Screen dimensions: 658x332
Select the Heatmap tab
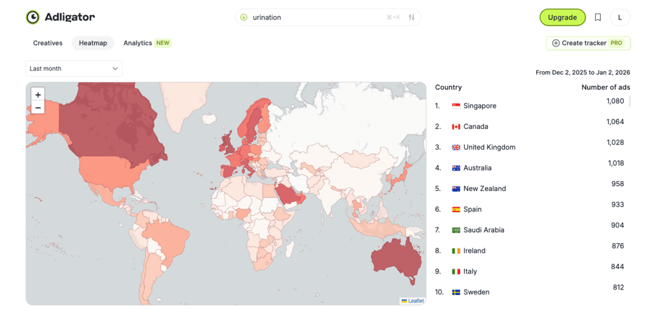[93, 43]
